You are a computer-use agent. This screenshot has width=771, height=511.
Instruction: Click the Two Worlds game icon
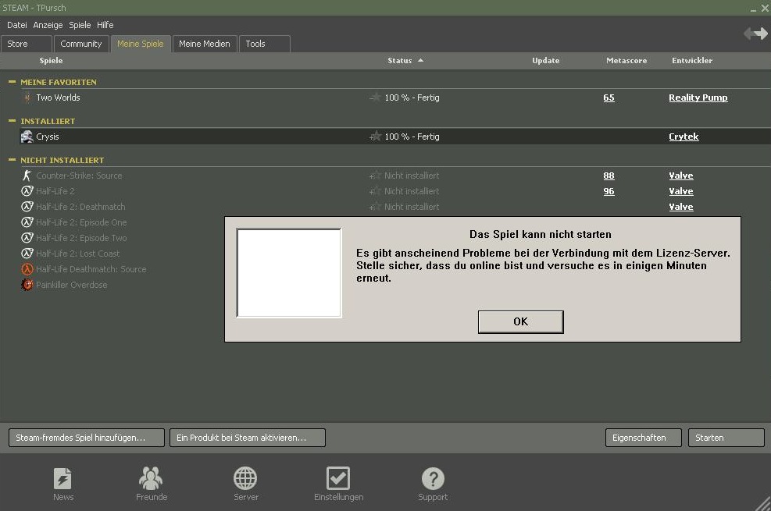tap(27, 98)
